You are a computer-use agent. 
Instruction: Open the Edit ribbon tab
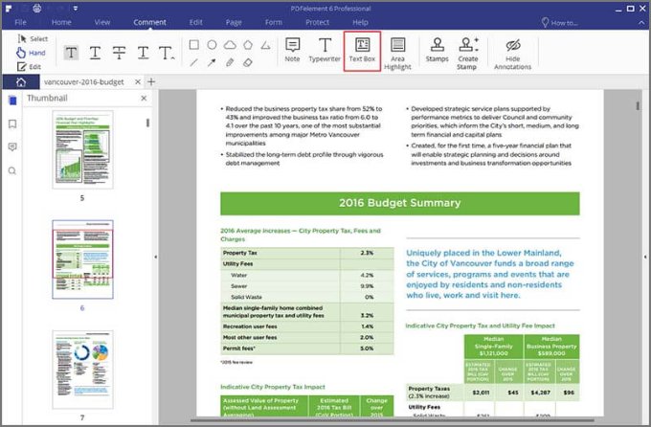click(x=196, y=22)
